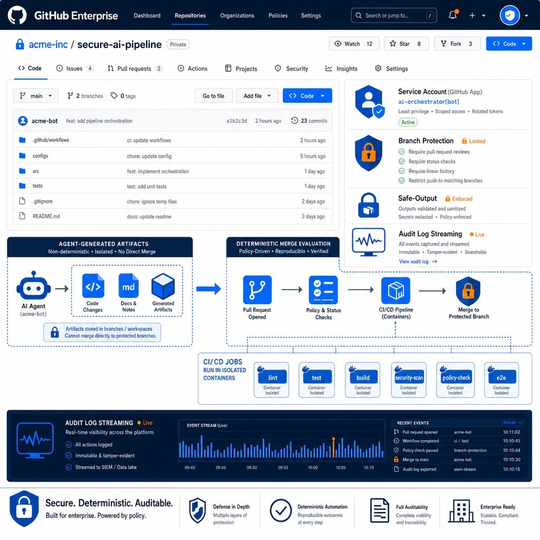The image size is (540, 540).
Task: Click the e2e container job
Action: 502,380
